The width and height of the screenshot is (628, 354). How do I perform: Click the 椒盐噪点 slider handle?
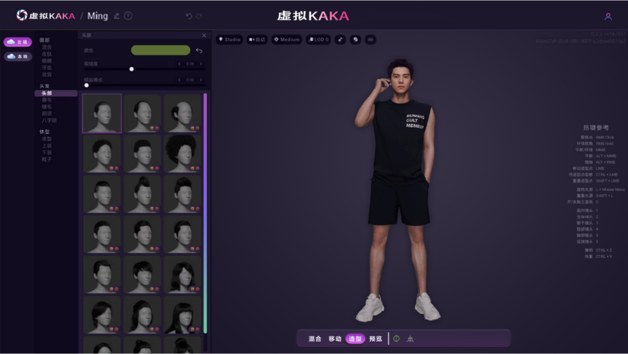pos(87,85)
